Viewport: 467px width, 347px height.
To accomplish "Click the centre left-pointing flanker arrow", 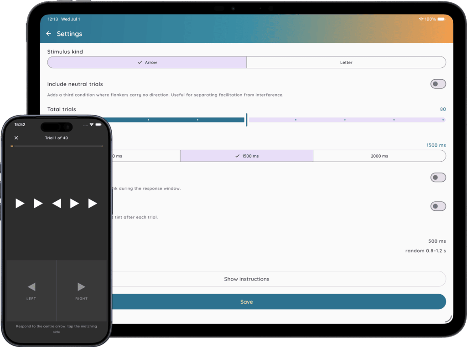I will click(57, 204).
